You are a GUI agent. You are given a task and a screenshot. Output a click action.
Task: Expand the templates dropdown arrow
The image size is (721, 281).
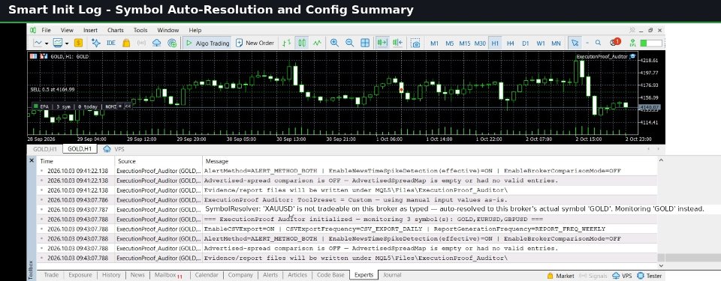point(67,43)
